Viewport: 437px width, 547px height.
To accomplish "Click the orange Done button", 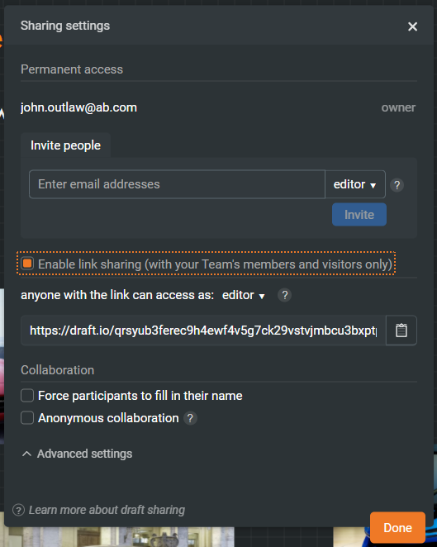I will tap(397, 527).
